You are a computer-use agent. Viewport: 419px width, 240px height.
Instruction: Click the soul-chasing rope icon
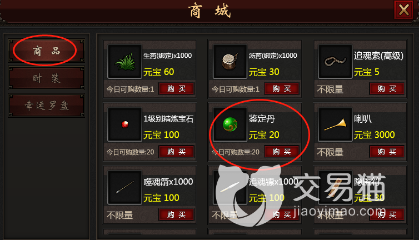pyautogui.click(x=335, y=62)
